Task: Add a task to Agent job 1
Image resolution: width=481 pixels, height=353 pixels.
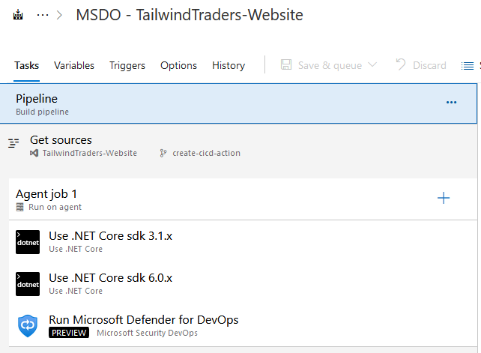Action: point(444,198)
